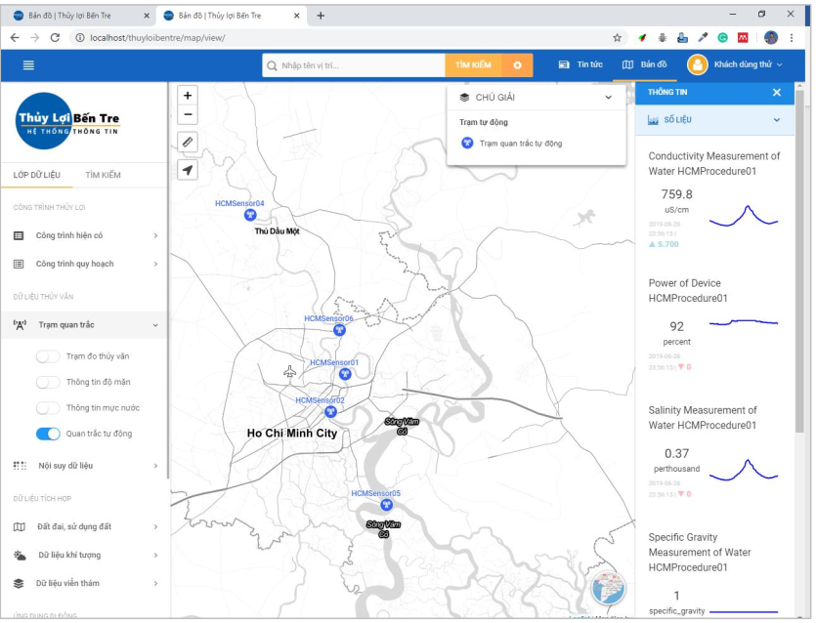Close the Thông Tin panel
This screenshot has width=816, height=623.
point(777,92)
